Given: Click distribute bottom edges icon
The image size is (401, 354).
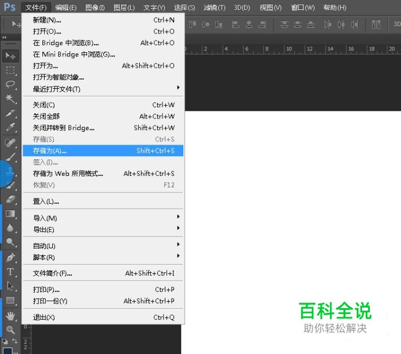Looking at the screenshot, I should coord(310,24).
